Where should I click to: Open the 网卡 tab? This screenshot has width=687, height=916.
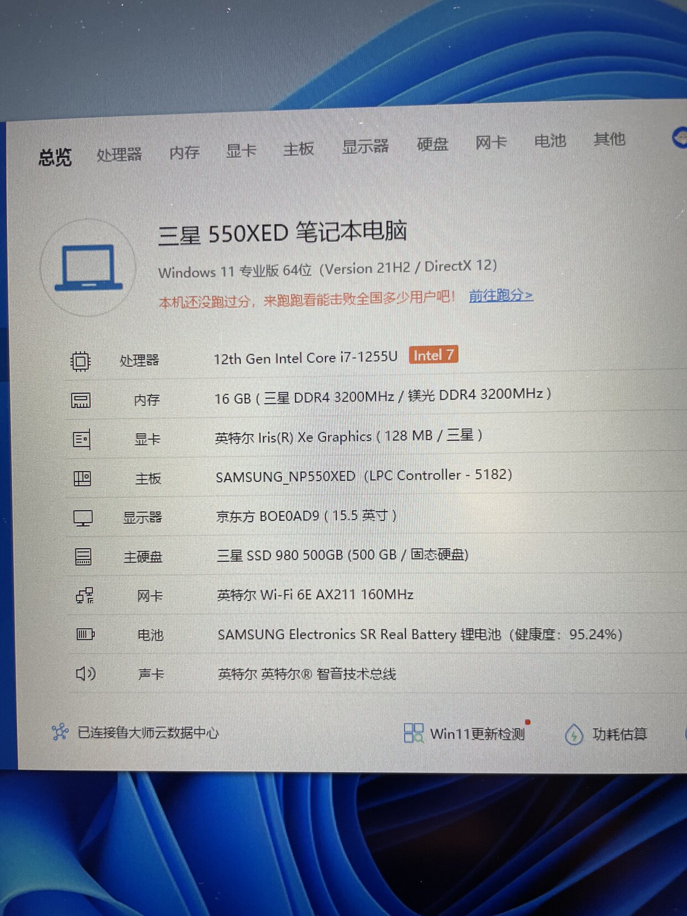tap(491, 142)
